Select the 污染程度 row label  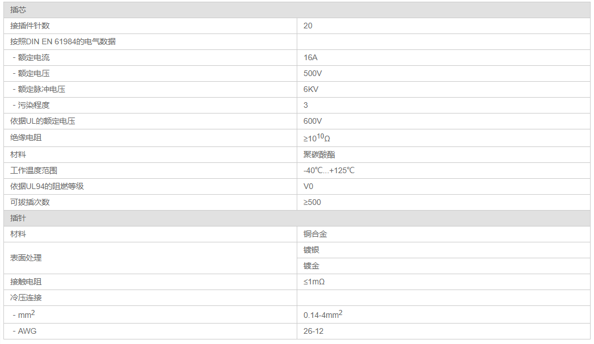click(x=33, y=105)
